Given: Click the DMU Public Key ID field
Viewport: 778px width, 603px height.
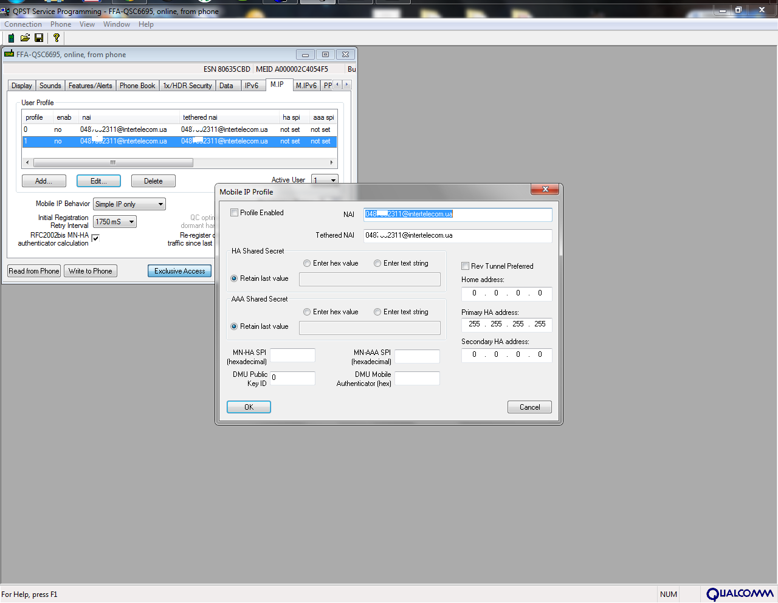Looking at the screenshot, I should [292, 378].
